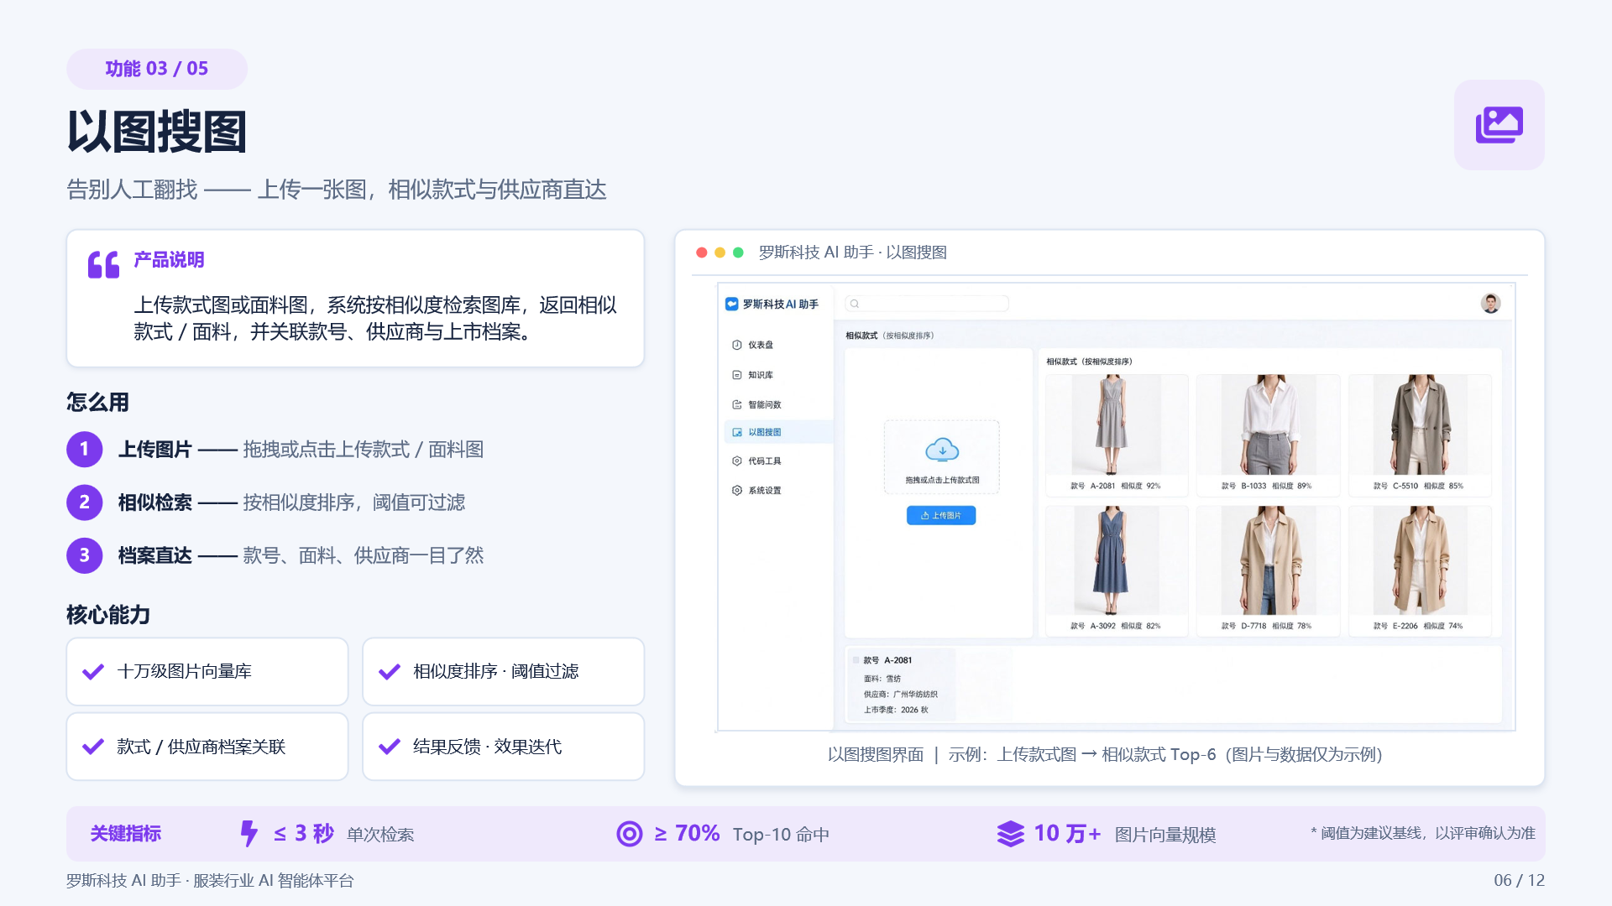The height and width of the screenshot is (906, 1612).
Task: Tick the checkbox beside 款号 A-2081 details
Action: [x=856, y=660]
